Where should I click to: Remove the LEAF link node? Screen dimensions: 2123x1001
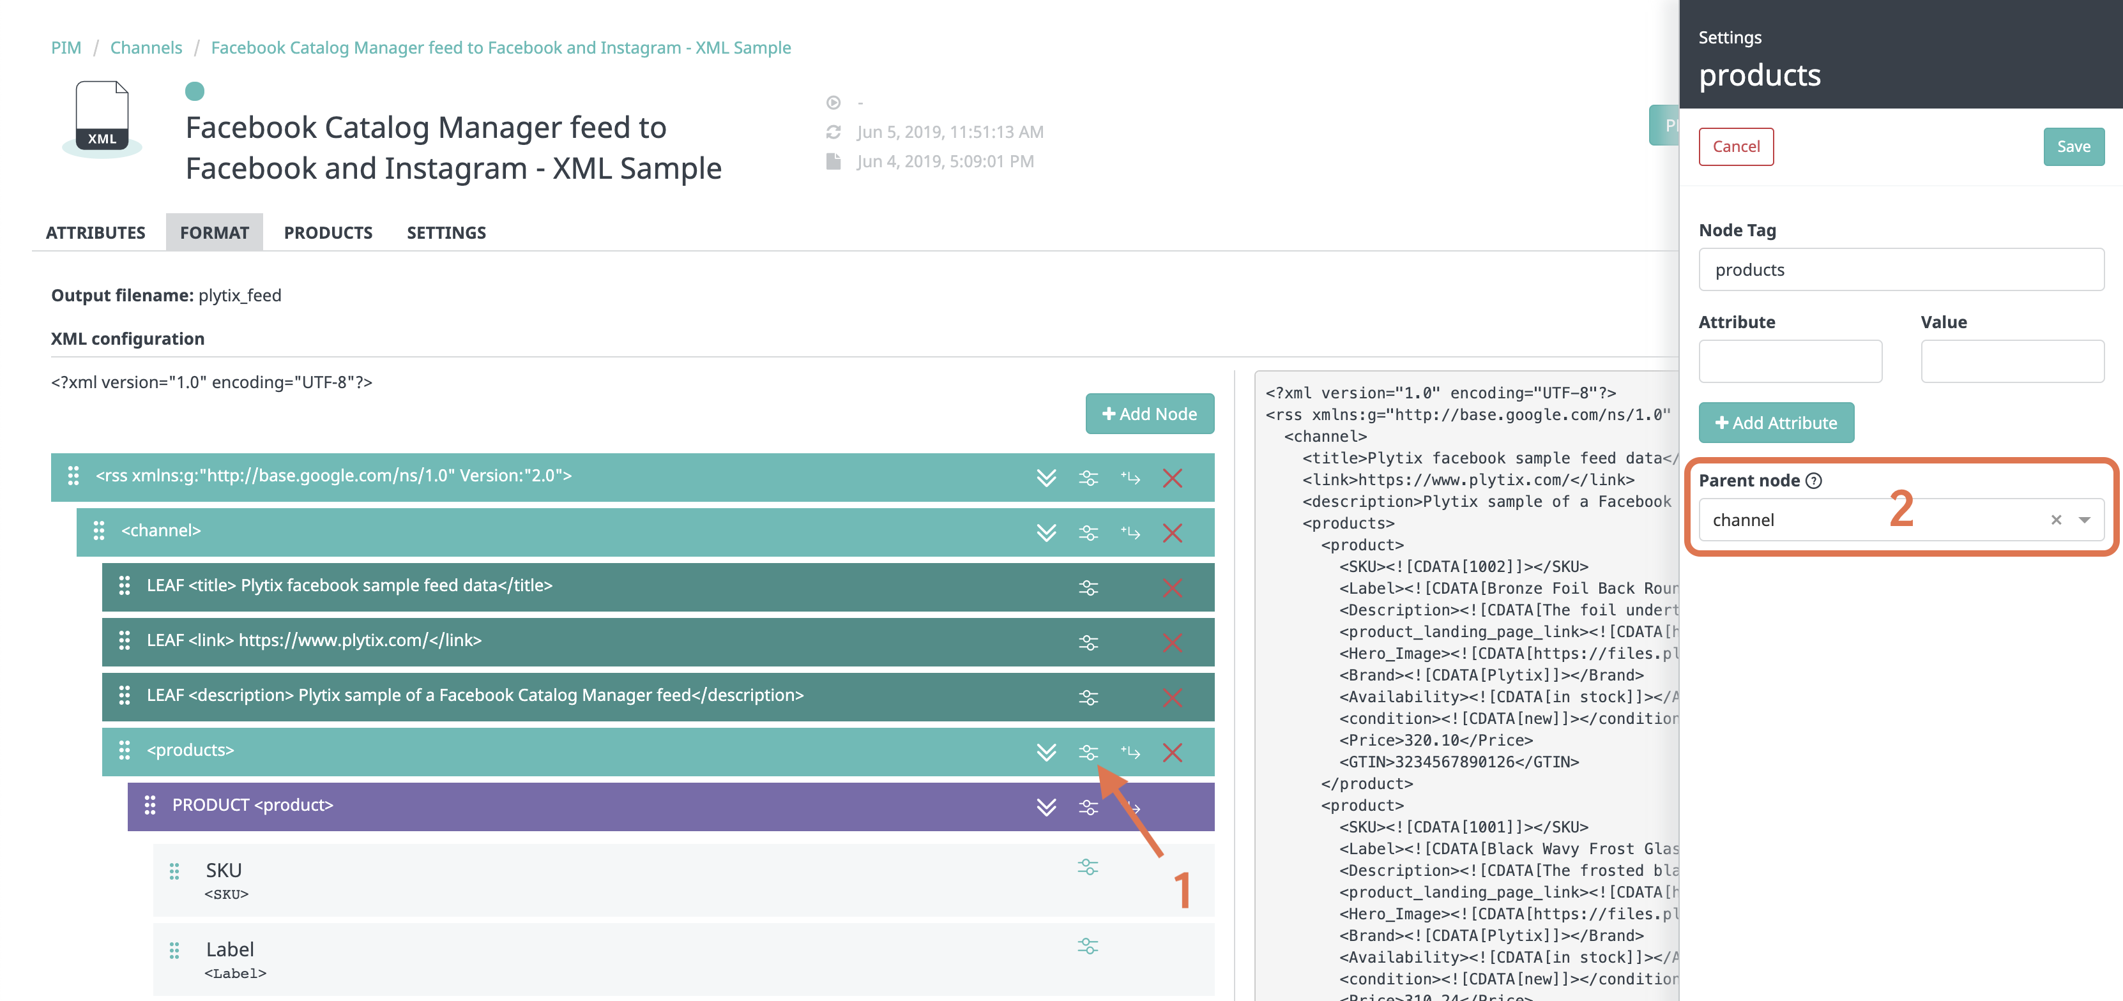pos(1172,642)
